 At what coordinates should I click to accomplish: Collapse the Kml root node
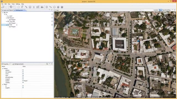(x=3, y=13)
